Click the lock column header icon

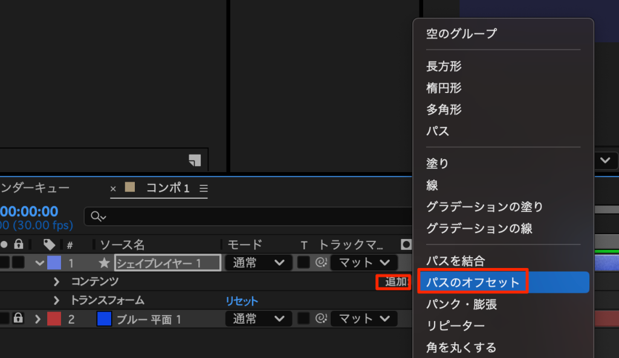tap(19, 245)
